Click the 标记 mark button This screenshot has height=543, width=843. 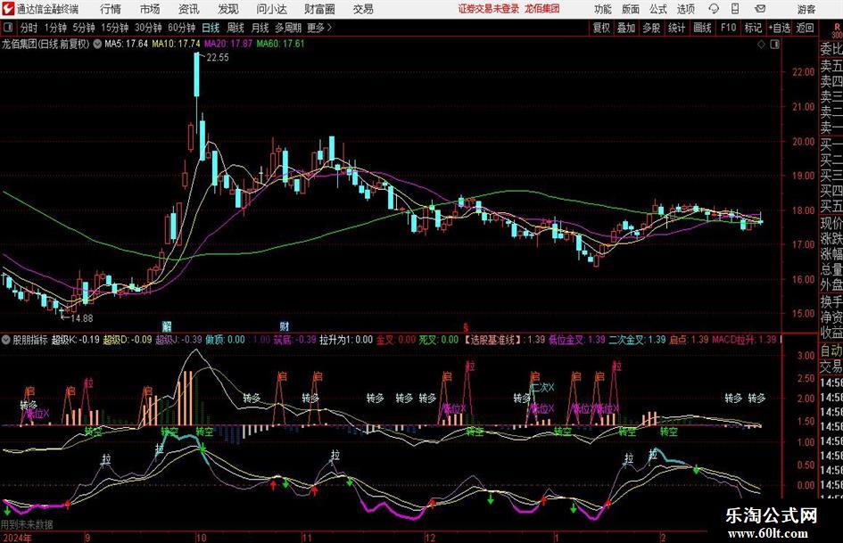(753, 28)
